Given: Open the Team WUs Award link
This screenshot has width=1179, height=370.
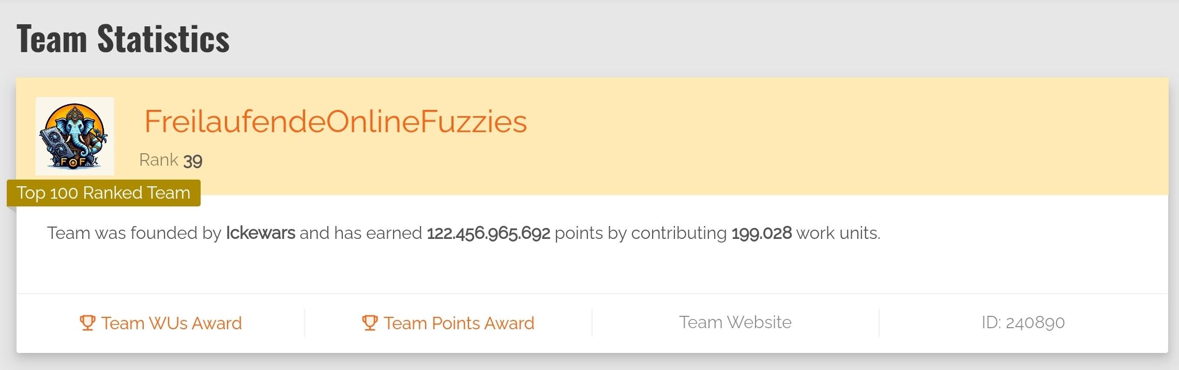Looking at the screenshot, I should [161, 323].
